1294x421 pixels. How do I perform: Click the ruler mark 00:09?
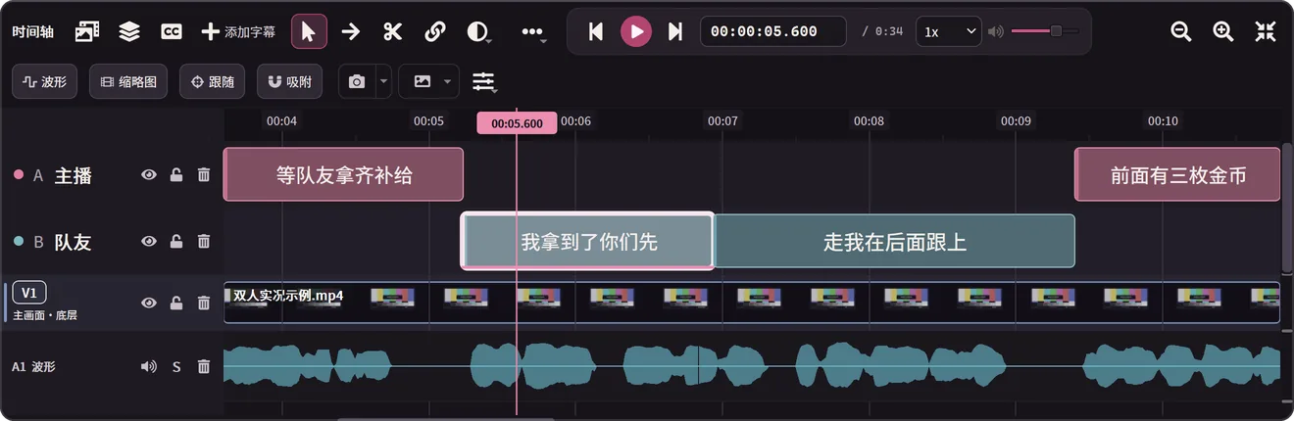tap(1016, 121)
